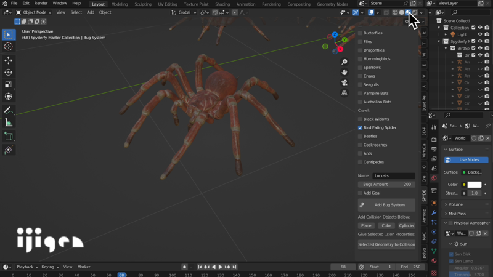Enable the Crows checkbox
This screenshot has height=277, width=493.
pyautogui.click(x=360, y=76)
